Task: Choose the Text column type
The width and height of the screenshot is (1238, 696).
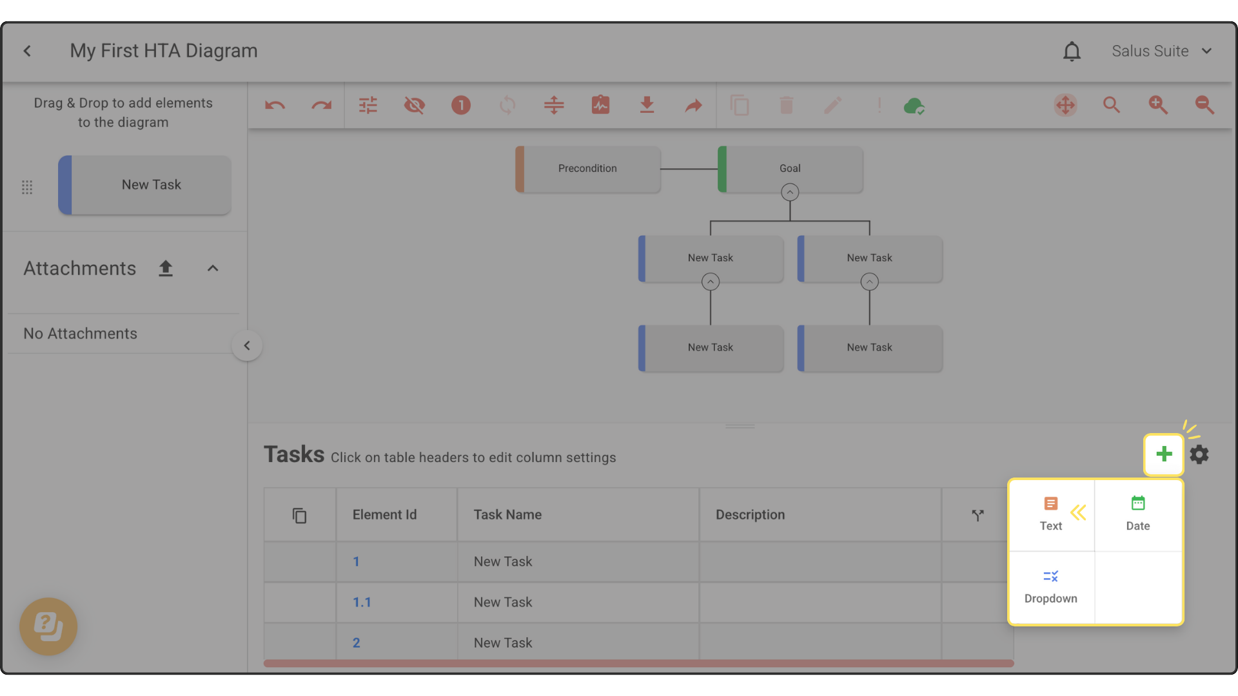Action: point(1050,514)
